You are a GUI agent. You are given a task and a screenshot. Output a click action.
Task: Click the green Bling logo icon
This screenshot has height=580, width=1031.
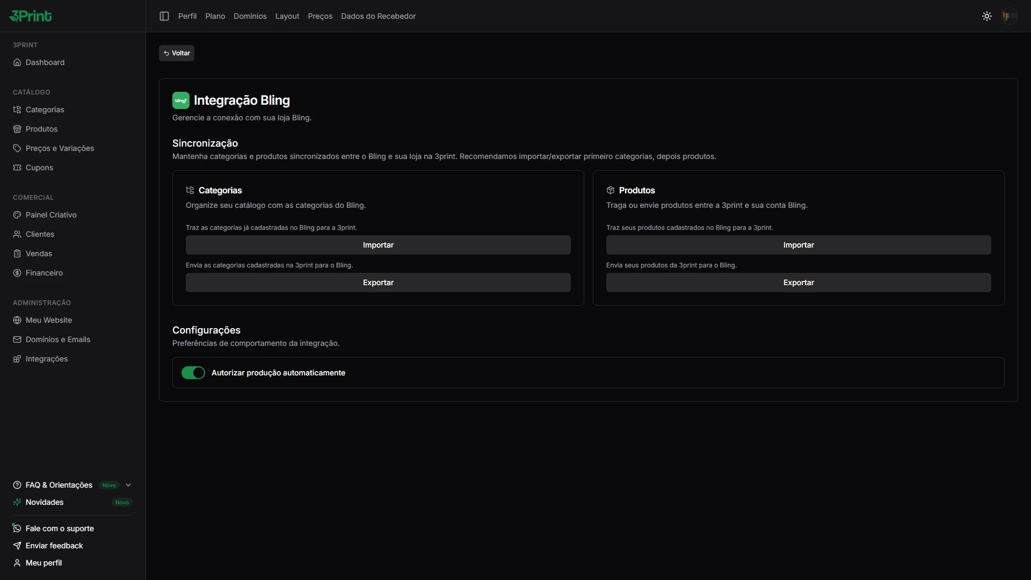pos(181,100)
